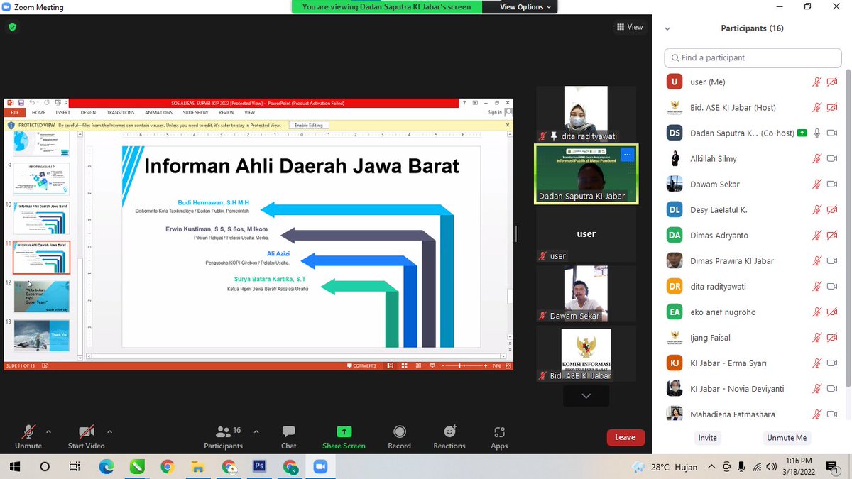Image resolution: width=852 pixels, height=479 pixels.
Task: Expand audio options caret next to Unmute
Action: (x=48, y=431)
